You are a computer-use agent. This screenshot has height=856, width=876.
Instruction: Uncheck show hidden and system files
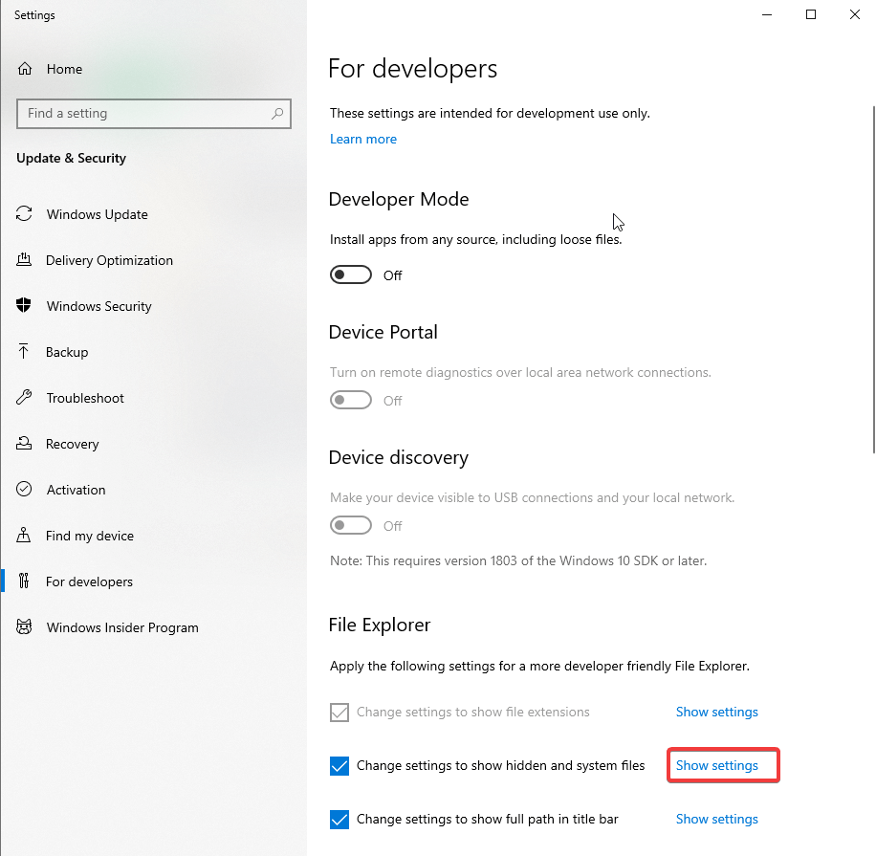[x=339, y=766]
